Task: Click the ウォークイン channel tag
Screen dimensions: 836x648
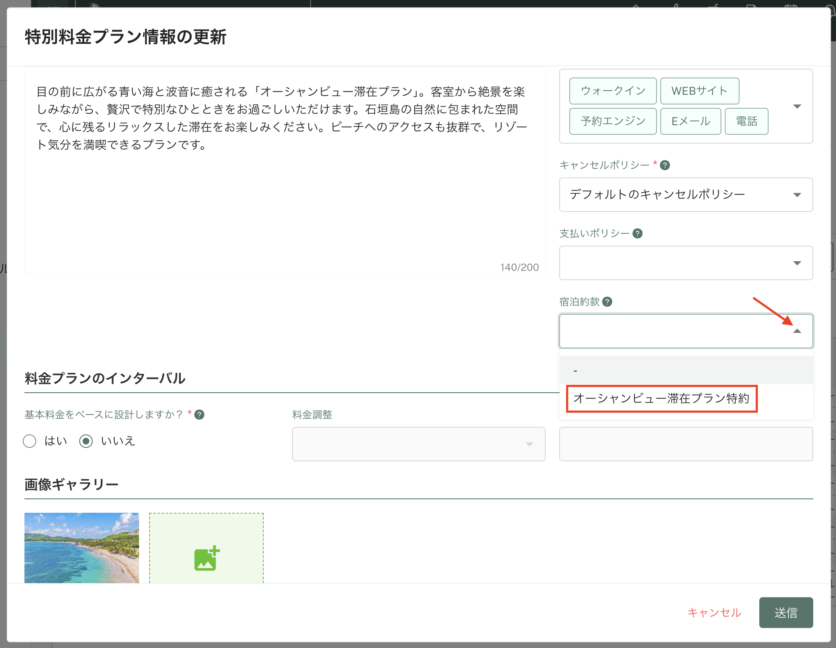Action: [x=613, y=91]
